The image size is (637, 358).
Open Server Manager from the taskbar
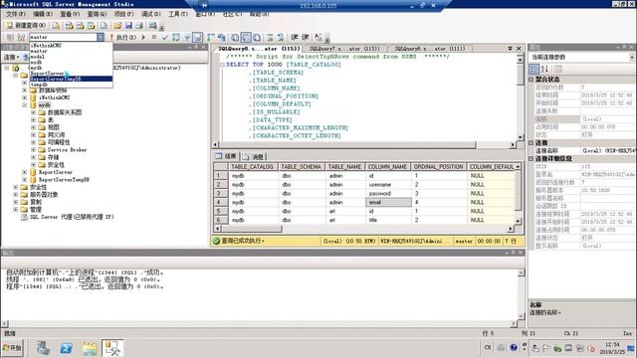coord(43,348)
